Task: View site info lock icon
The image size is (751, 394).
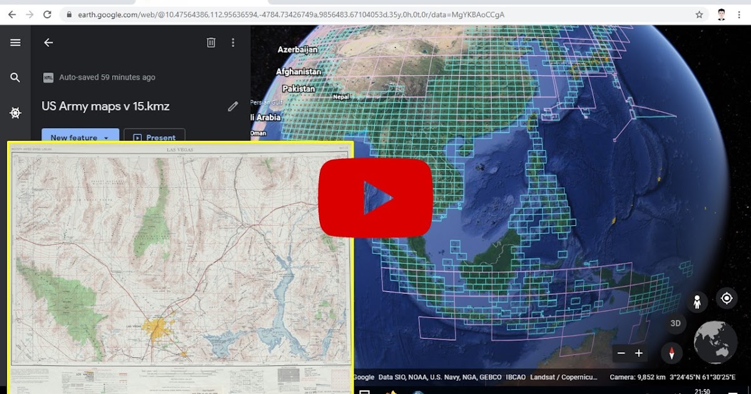Action: tap(69, 14)
